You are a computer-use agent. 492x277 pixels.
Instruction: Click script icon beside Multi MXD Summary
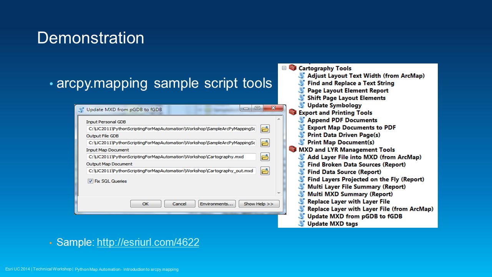(x=302, y=194)
